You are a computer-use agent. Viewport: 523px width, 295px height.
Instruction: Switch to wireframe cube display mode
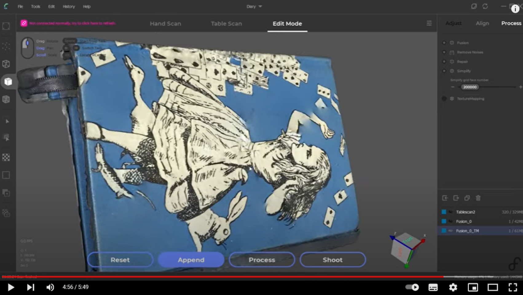point(6,64)
